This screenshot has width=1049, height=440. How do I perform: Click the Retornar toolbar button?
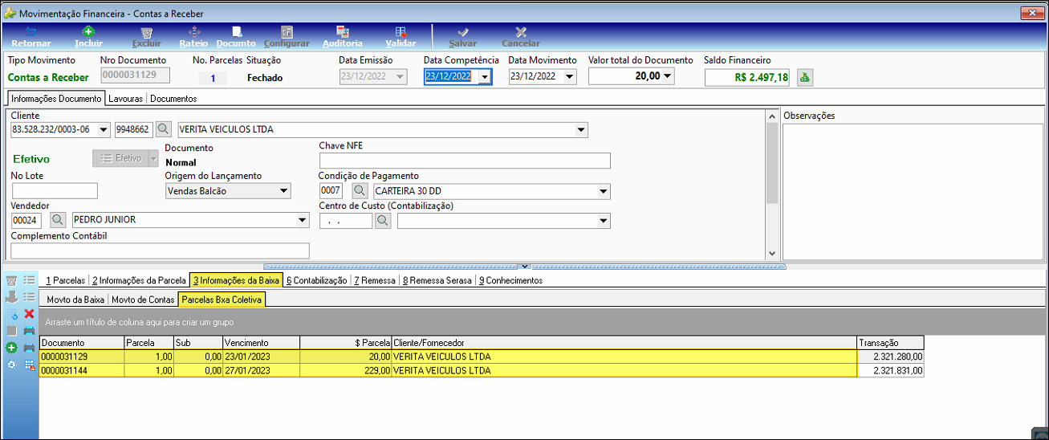pyautogui.click(x=31, y=37)
